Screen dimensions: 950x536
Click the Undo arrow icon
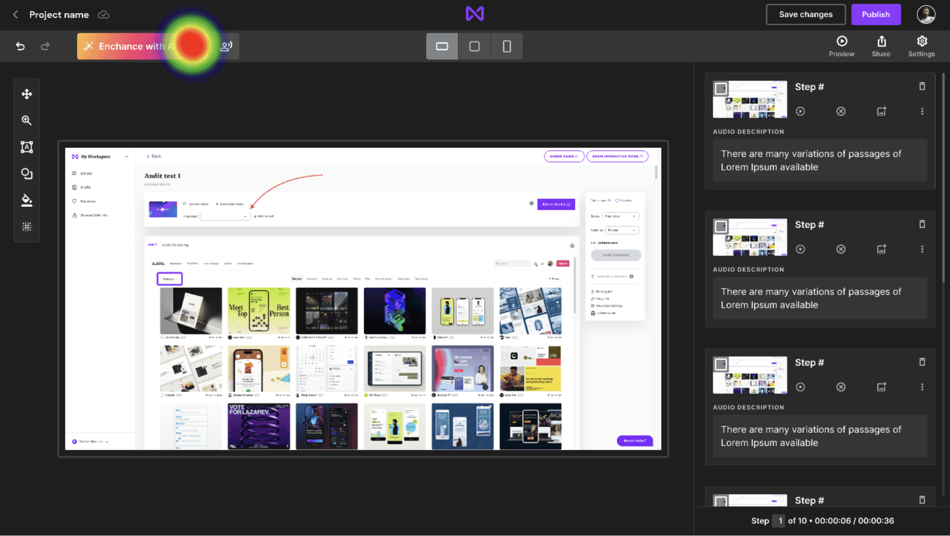tap(20, 46)
